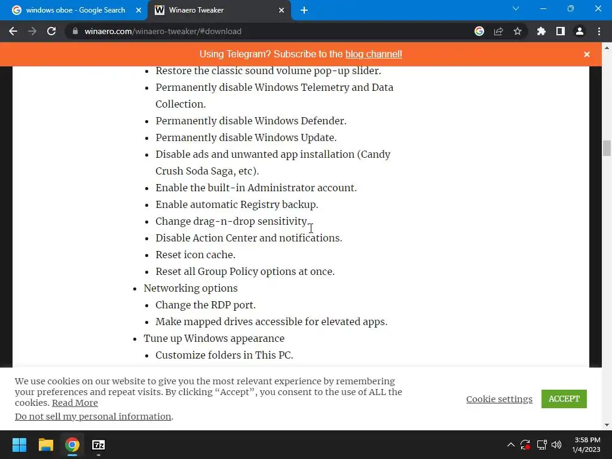Click 'Customize folders in This PC.' text
Screen dimensions: 612x459
225,355
